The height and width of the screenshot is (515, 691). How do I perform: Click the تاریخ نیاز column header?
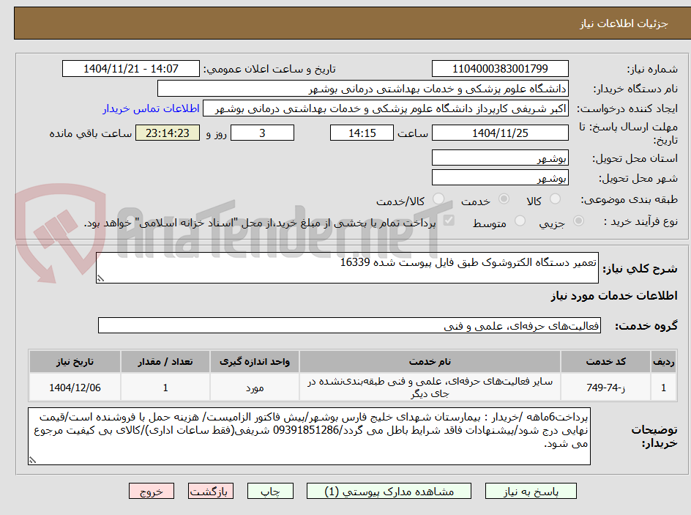coord(75,362)
